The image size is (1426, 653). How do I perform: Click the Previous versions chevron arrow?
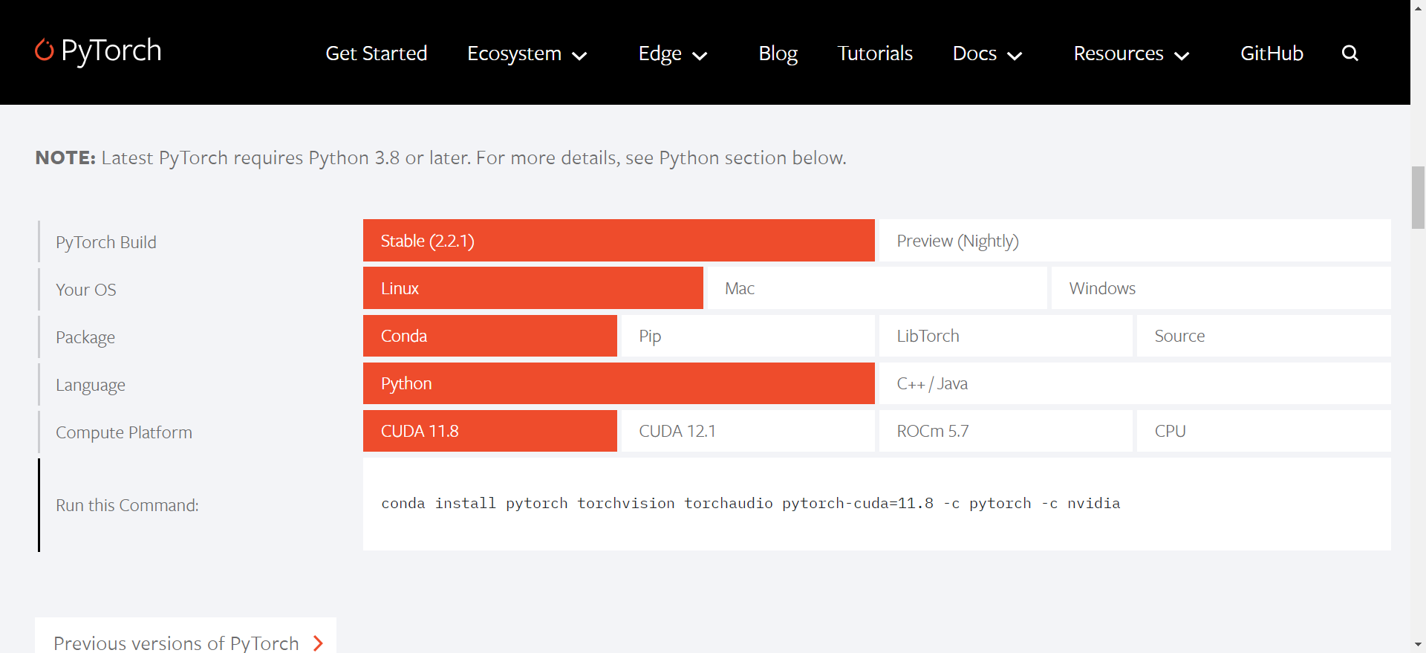[319, 643]
